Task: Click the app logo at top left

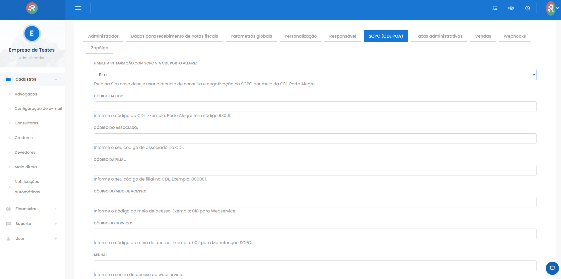Action: 32,8
